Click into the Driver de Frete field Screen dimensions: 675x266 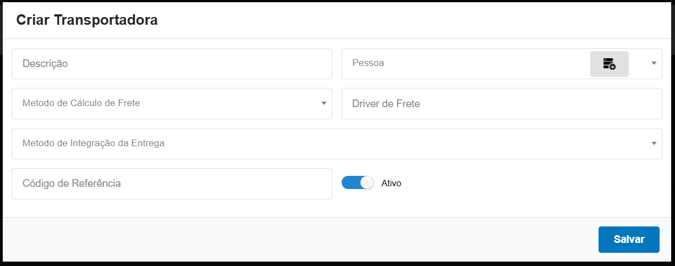(502, 103)
